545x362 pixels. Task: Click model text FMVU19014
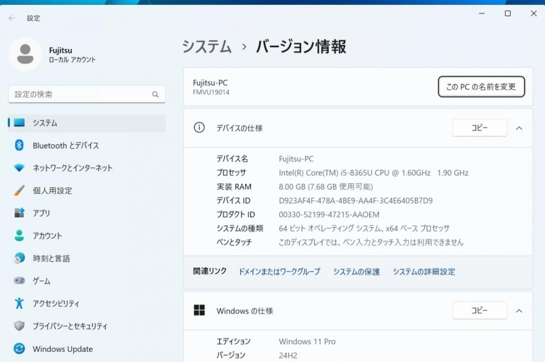pos(211,93)
